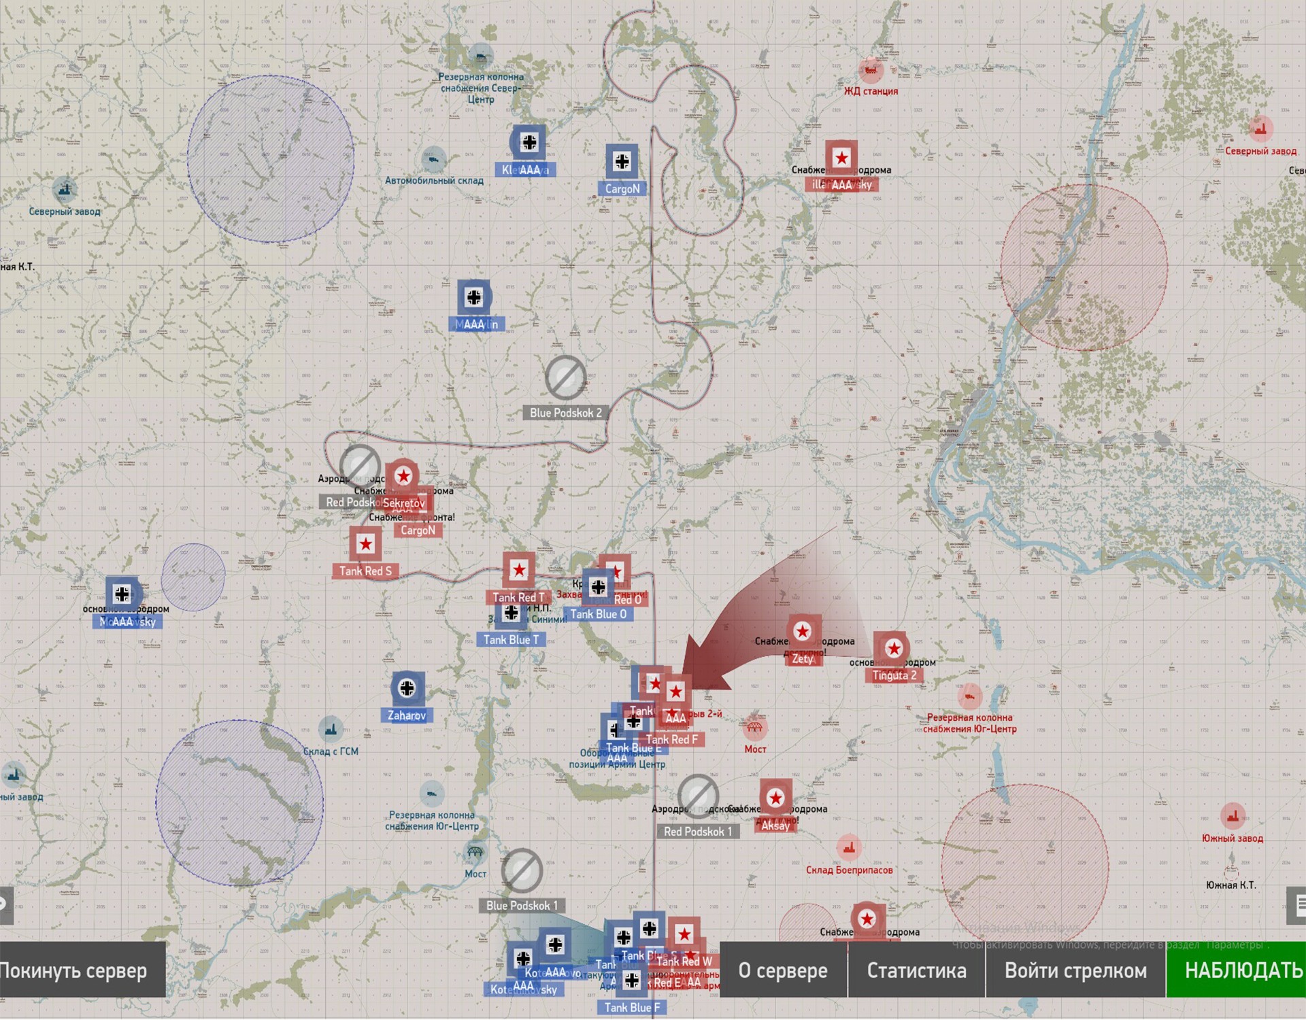Click the CargoN blue airfield icon
1306x1020 pixels.
point(622,162)
